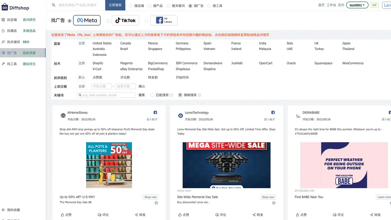Star the Lorex Site-Wide Sale ad
Image resolution: width=391 pixels, height=220 pixels.
[x=274, y=203]
